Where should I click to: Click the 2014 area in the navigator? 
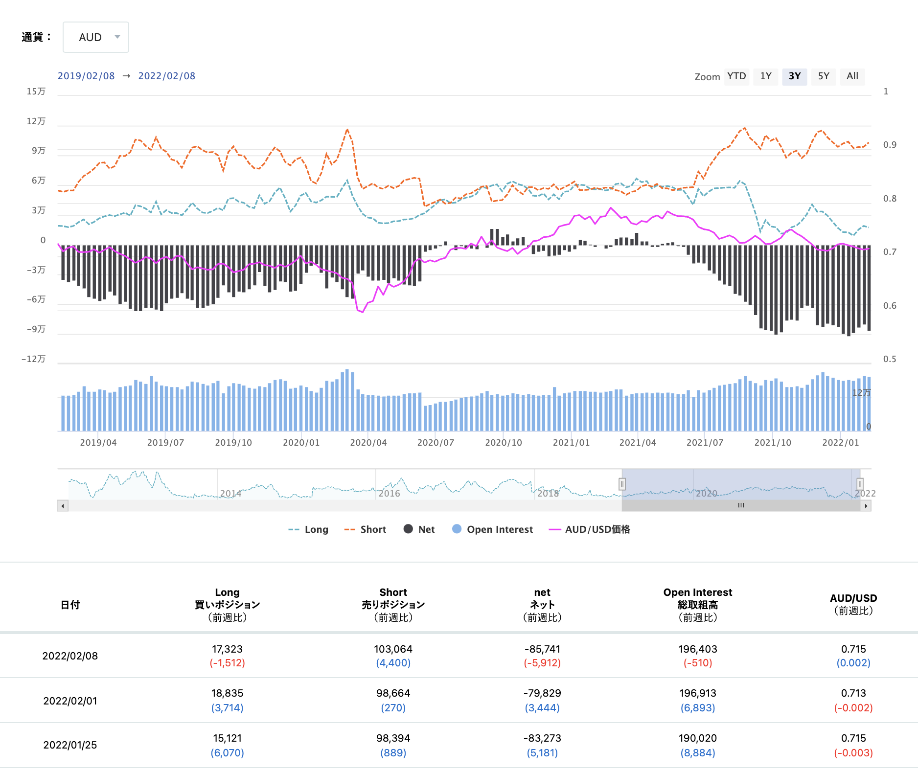point(230,493)
